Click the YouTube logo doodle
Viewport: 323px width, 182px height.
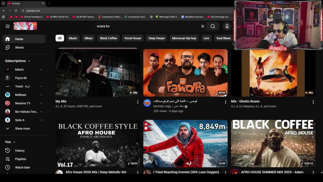point(25,26)
